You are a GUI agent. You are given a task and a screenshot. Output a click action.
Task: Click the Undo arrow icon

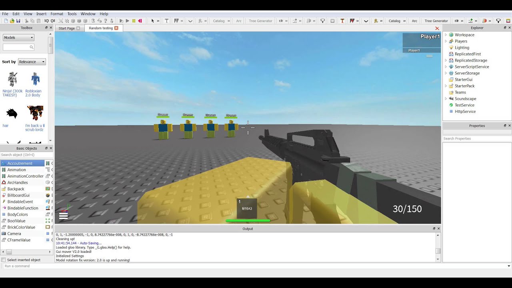[x=46, y=21]
